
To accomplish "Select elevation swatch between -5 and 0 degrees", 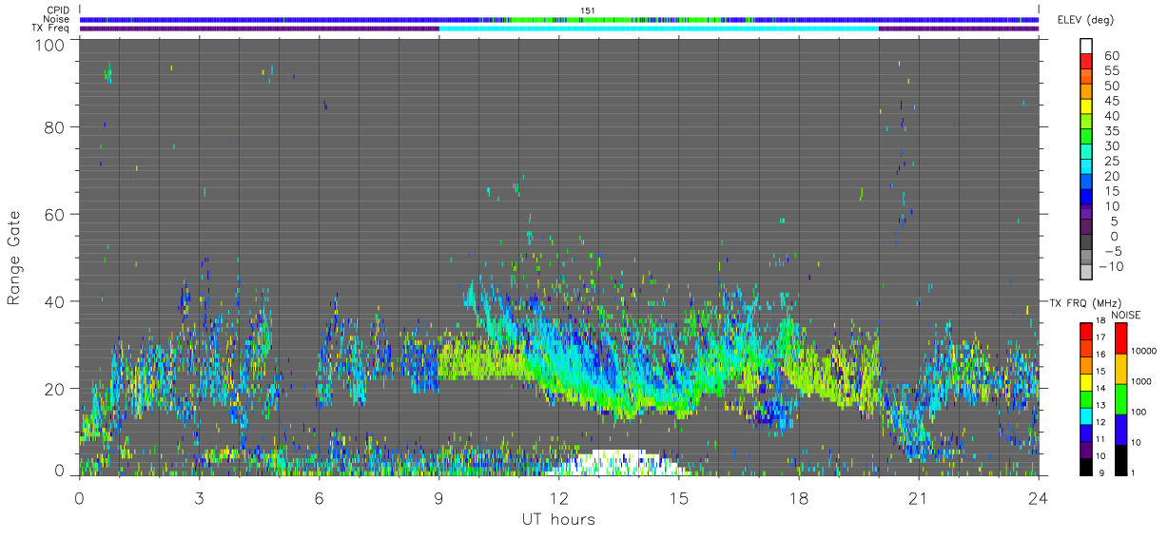I will [x=1086, y=241].
